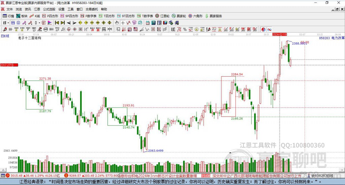This screenshot has height=185, width=345.
Task: Open the 交易委托 menu
Action: pos(92,9)
